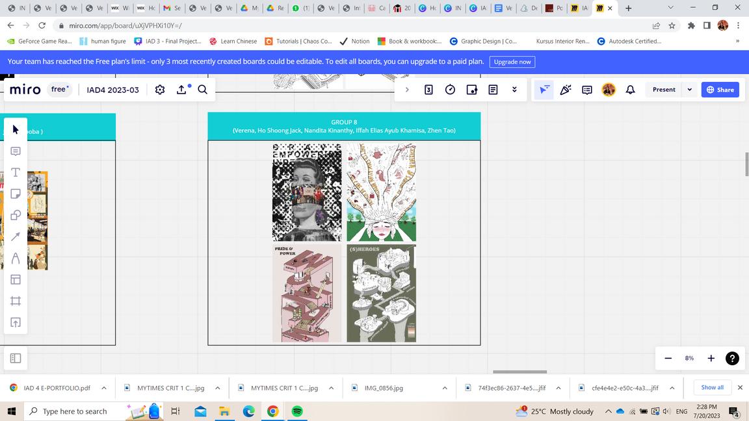
Task: Click the free plan badge
Action: (x=60, y=89)
